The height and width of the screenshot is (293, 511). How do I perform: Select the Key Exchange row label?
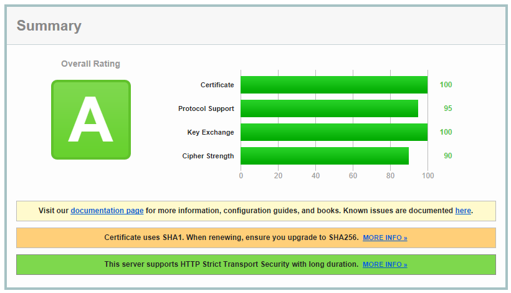click(211, 132)
